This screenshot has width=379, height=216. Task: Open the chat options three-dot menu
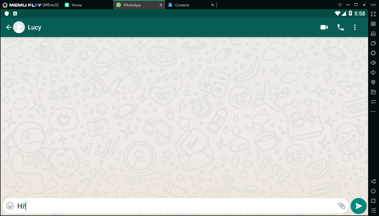[x=355, y=27]
